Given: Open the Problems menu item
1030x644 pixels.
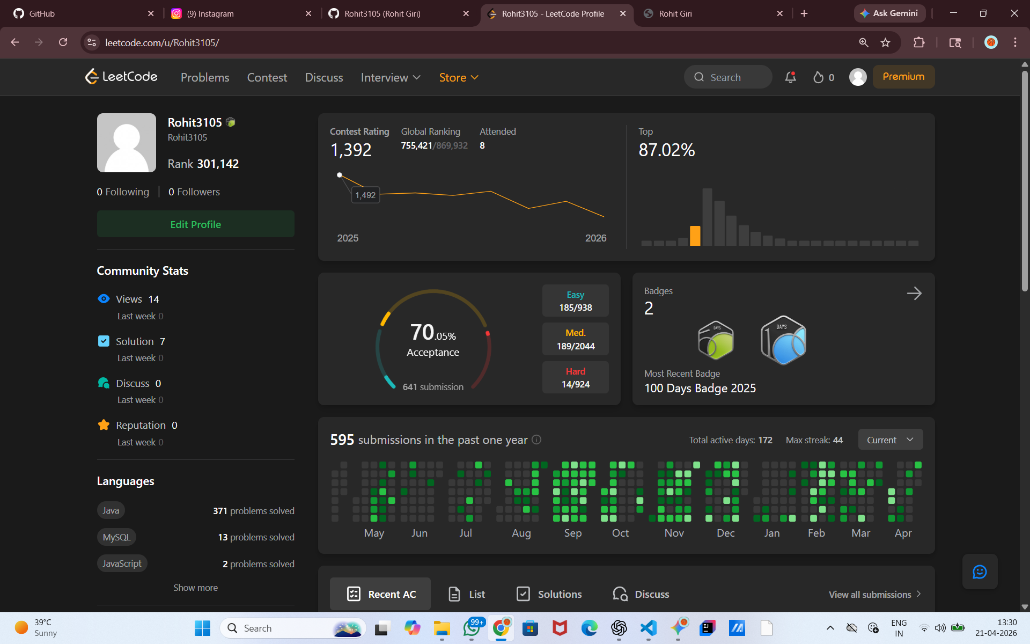Looking at the screenshot, I should (x=205, y=77).
